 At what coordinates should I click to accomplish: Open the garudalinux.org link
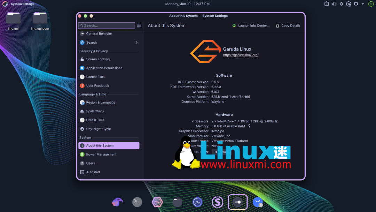coord(241,55)
